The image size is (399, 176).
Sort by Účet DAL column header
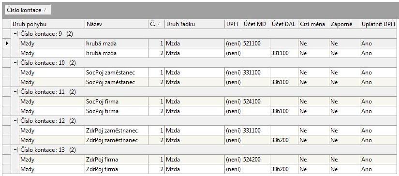(x=284, y=24)
